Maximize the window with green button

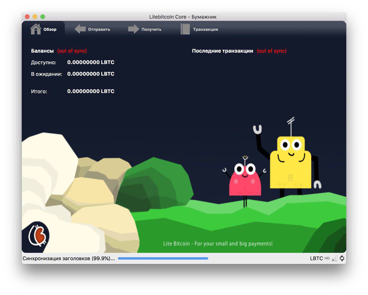click(x=43, y=17)
